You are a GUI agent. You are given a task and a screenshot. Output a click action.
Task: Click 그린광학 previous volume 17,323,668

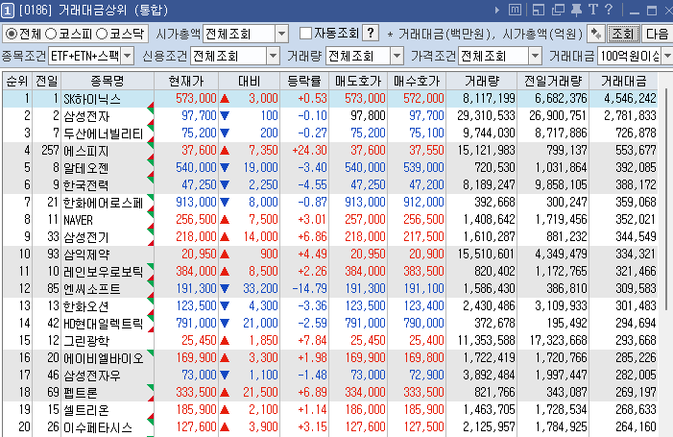tap(558, 340)
